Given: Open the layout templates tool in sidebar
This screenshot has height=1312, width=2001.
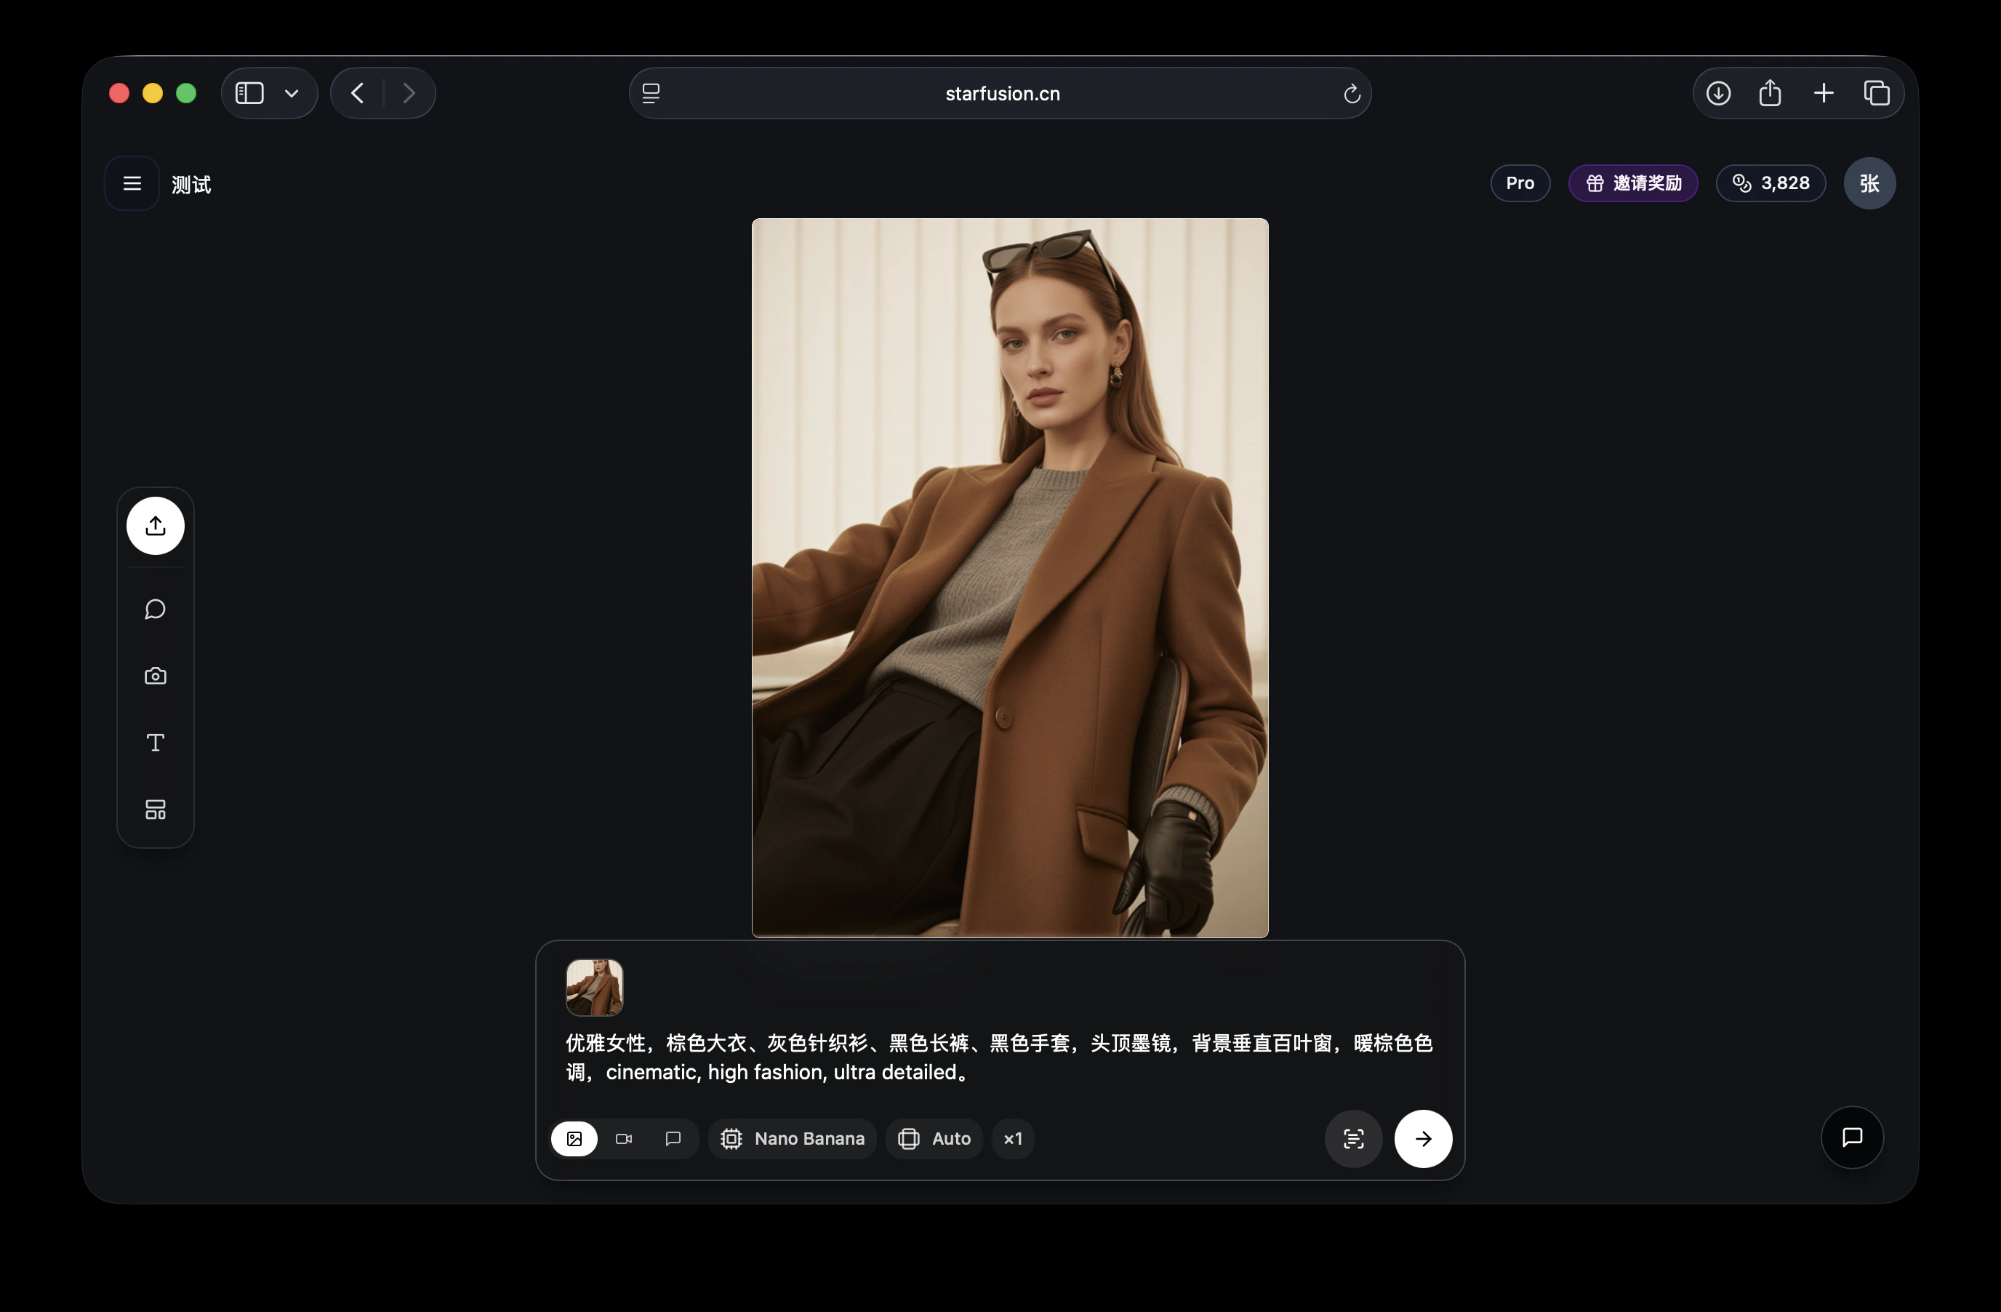Looking at the screenshot, I should click(156, 809).
